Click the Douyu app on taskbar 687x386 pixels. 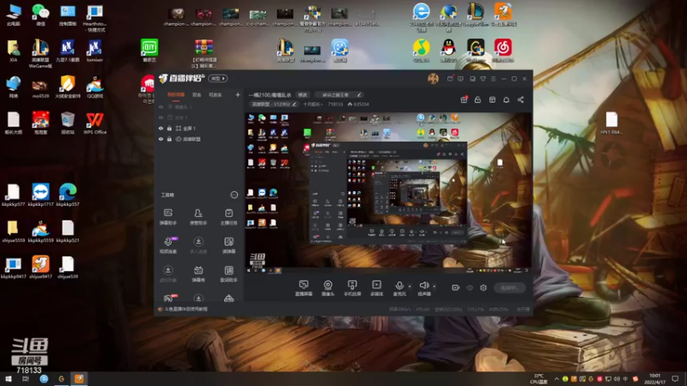tap(79, 378)
